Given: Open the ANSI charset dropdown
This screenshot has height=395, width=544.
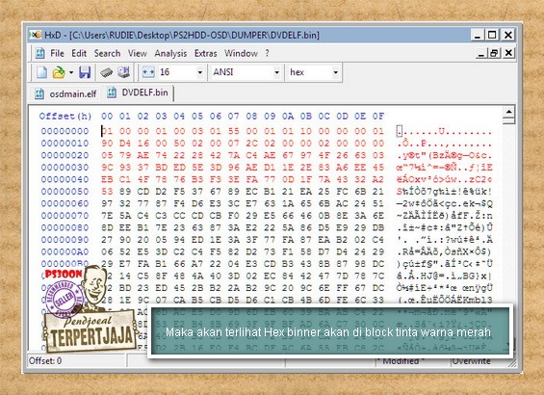Looking at the screenshot, I should (x=276, y=72).
